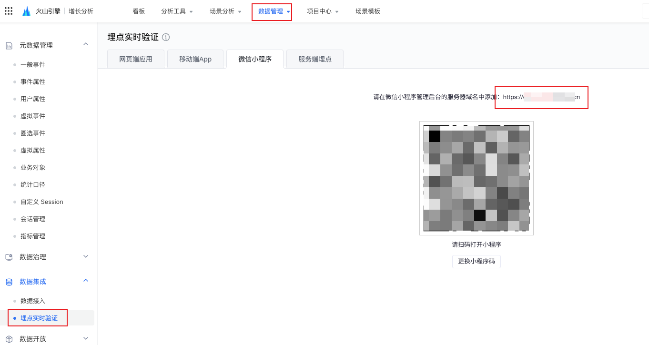Open the 数据管理 dropdown arrow
Screen dimensions: 649x345
click(288, 12)
